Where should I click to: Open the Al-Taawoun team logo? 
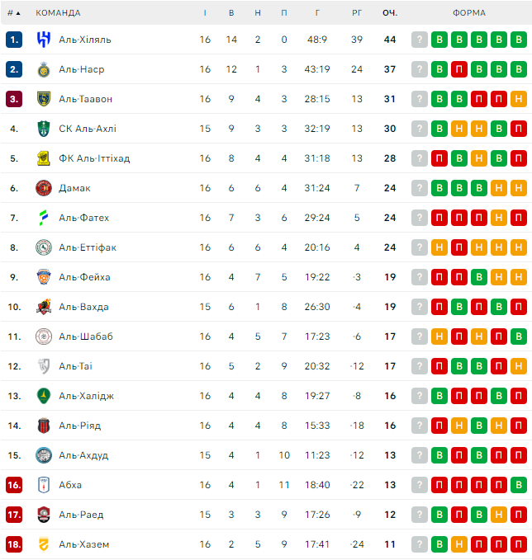pyautogui.click(x=44, y=99)
